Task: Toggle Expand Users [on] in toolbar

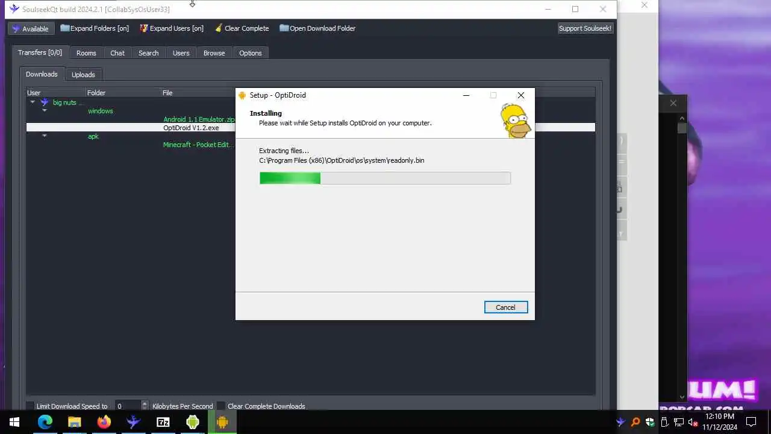Action: 172,28
